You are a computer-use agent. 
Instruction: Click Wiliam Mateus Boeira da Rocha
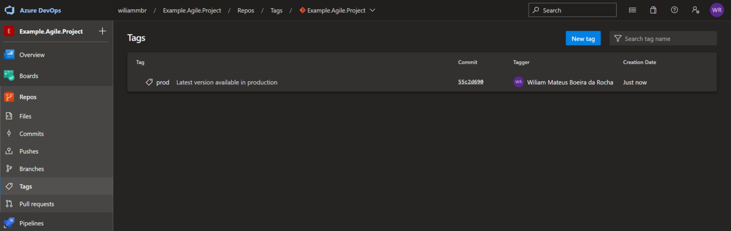coord(570,83)
